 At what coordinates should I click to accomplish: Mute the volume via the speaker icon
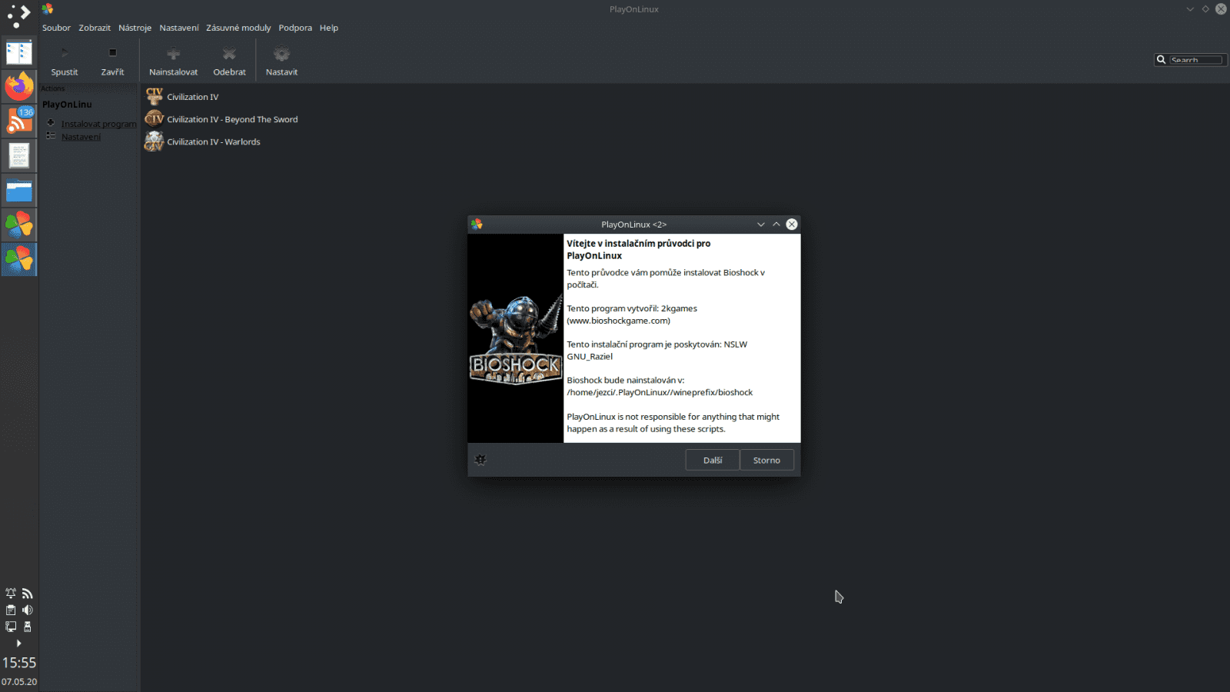[28, 610]
